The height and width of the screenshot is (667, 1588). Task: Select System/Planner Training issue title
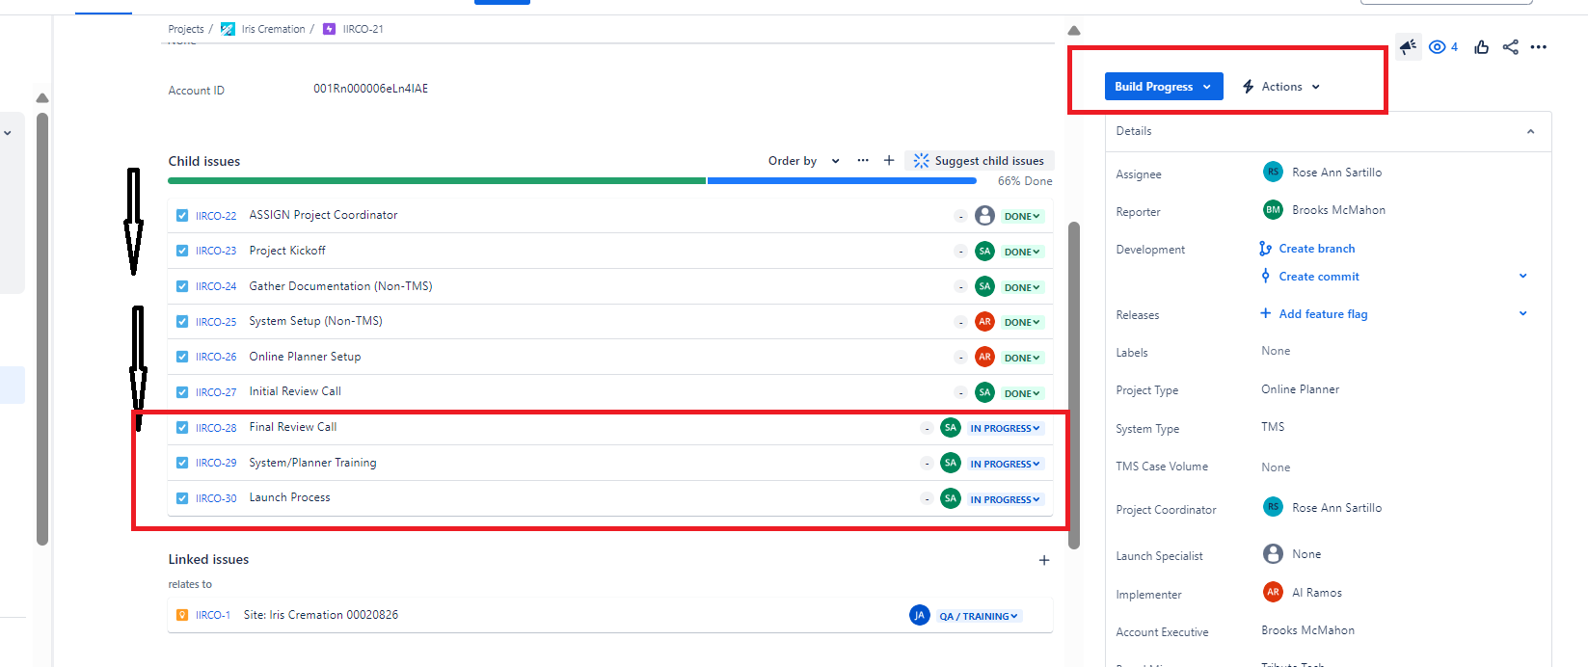coord(312,463)
